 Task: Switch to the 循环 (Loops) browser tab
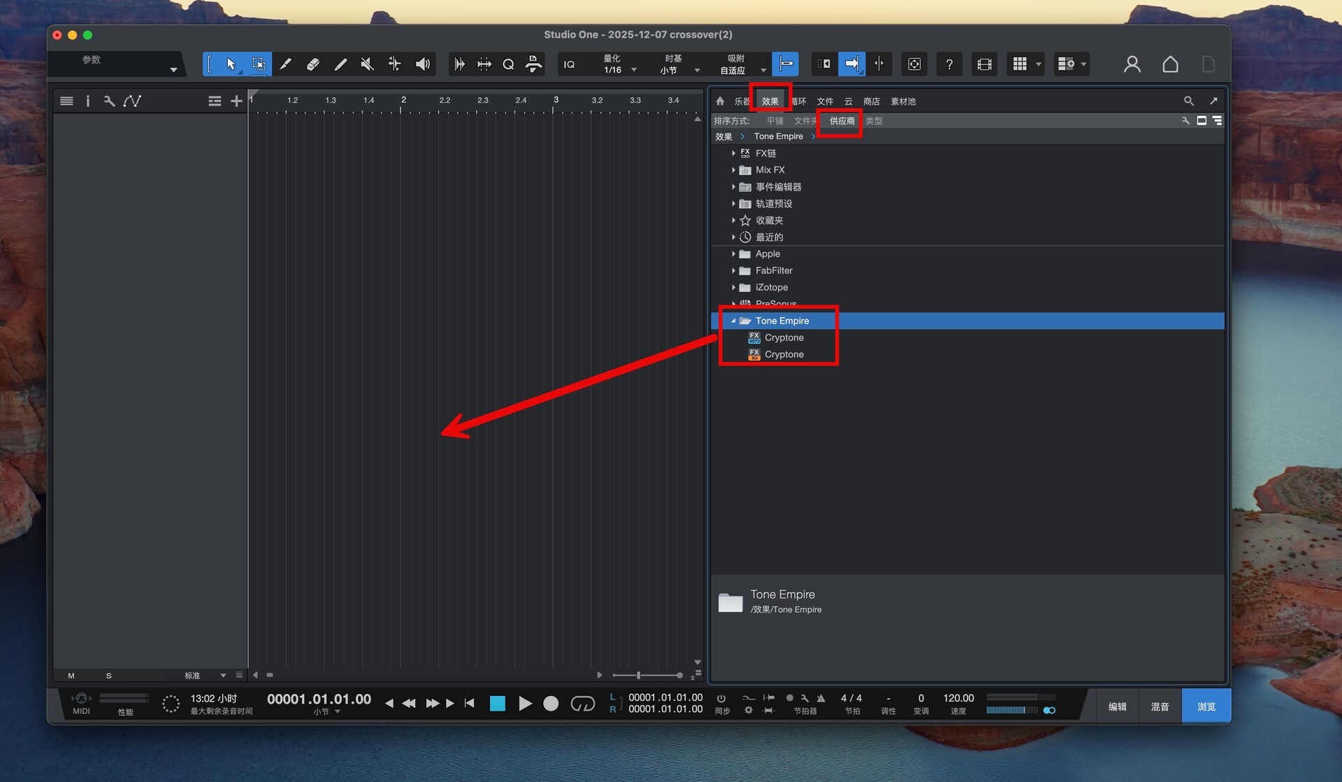coord(799,101)
